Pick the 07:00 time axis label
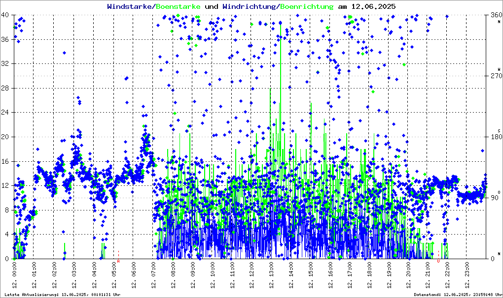The height and width of the screenshot is (298, 503). click(x=153, y=275)
